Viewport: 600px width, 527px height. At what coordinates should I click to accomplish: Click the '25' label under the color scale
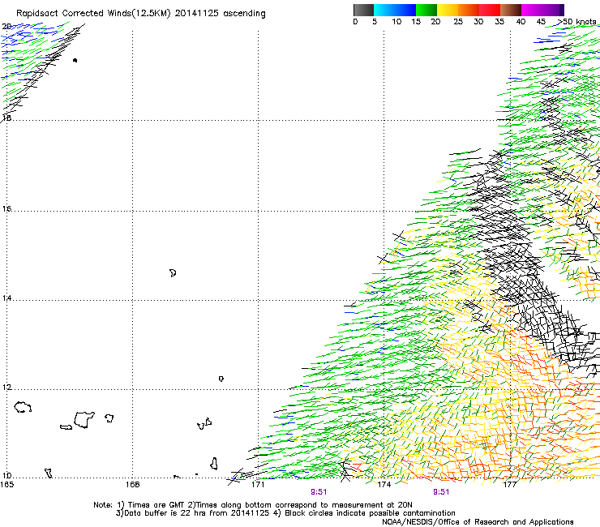pos(458,22)
